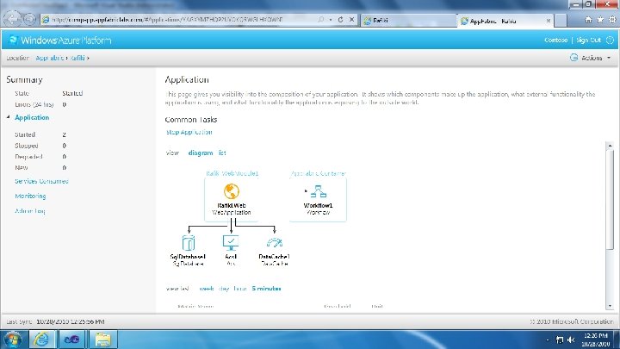Image resolution: width=620 pixels, height=349 pixels.
Task: Click the volume speaker tray icon
Action: coord(571,340)
